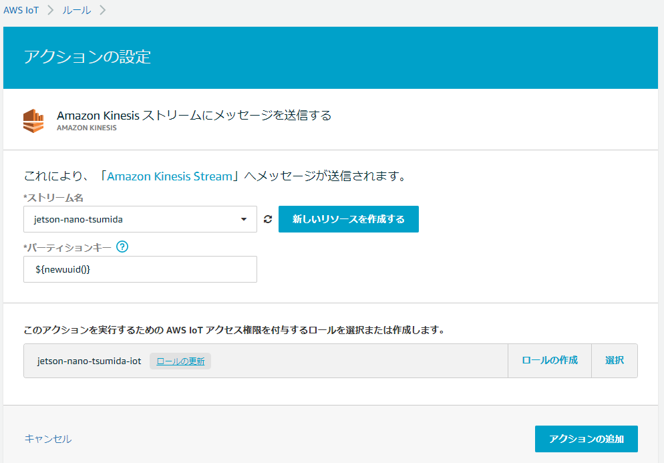Screen dimensions: 664x463
Task: Click the partition key field ${newuuid()}
Action: point(140,269)
